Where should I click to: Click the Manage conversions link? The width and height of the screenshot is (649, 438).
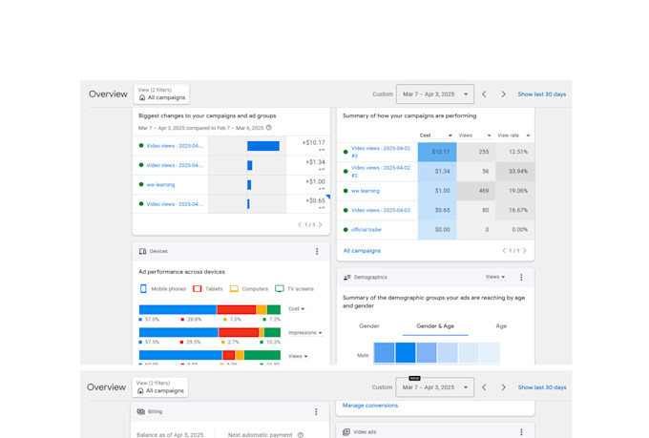point(370,406)
